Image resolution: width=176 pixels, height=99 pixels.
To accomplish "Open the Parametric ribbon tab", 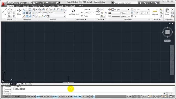I will (36, 6).
